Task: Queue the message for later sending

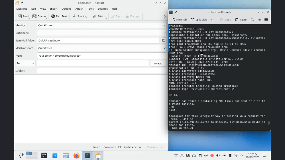Action: click(x=39, y=16)
